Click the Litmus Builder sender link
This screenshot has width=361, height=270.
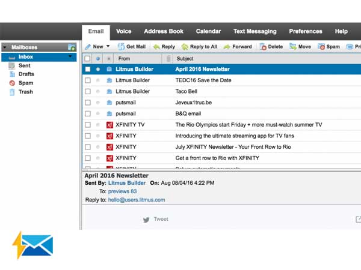click(x=127, y=183)
